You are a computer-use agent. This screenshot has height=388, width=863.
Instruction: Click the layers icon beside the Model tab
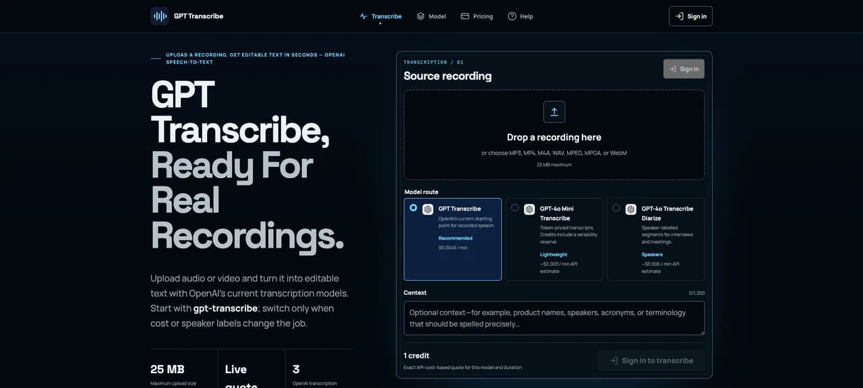(421, 16)
